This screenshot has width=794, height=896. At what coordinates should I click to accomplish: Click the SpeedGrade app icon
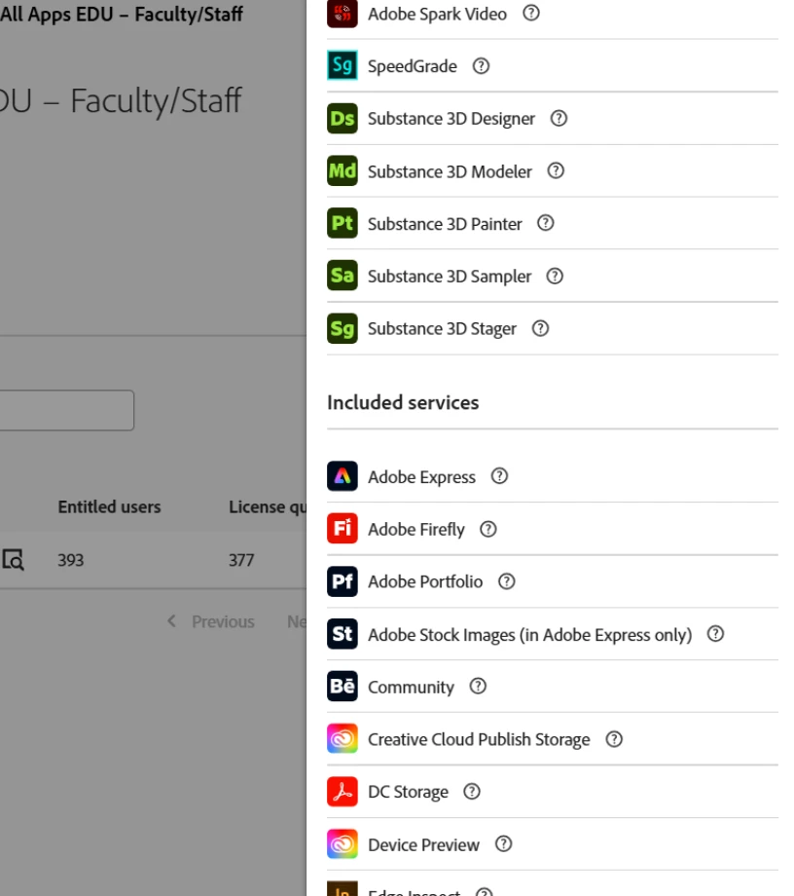pos(342,65)
